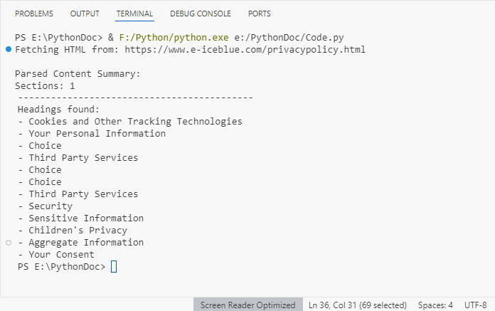The height and width of the screenshot is (311, 495).
Task: Click the "Cookies and Other Tracking Technologies" line
Action: pos(130,122)
